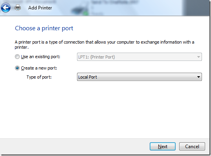Image resolution: width=211 pixels, height=156 pixels.
Task: Click the empty white area below Type of port
Action: (x=105, y=109)
